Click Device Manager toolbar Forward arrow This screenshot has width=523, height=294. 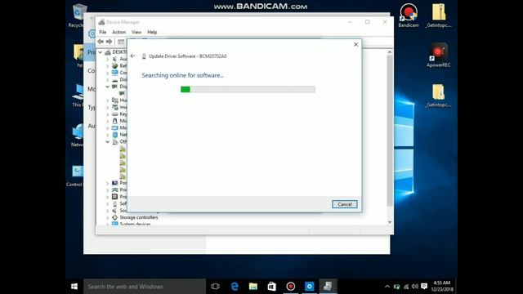[109, 42]
